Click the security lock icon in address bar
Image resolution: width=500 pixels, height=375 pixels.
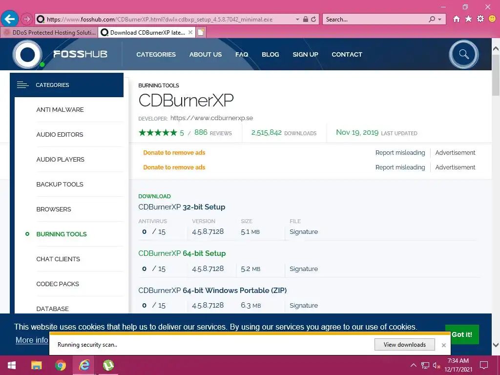(x=306, y=19)
